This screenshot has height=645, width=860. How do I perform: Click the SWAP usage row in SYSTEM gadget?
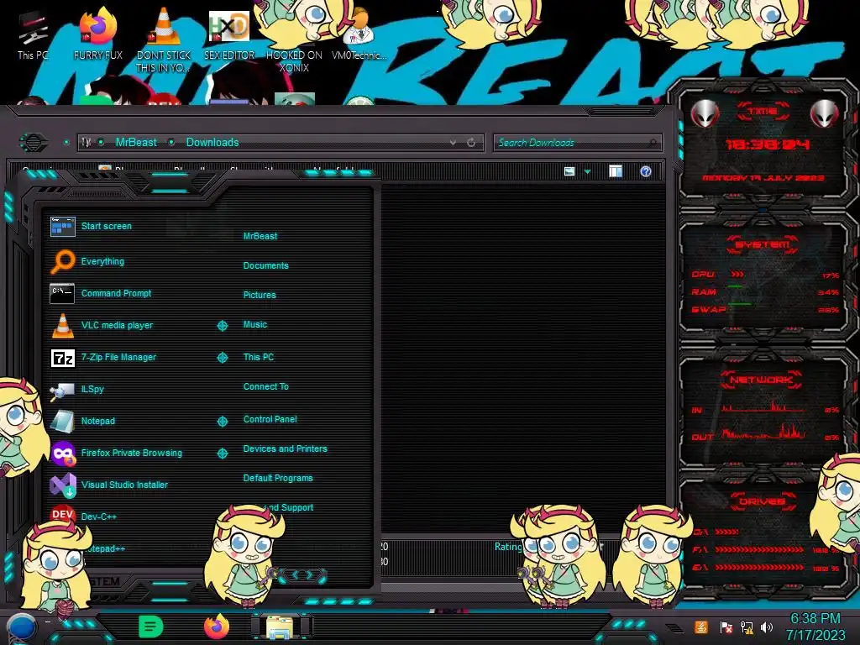pyautogui.click(x=765, y=309)
